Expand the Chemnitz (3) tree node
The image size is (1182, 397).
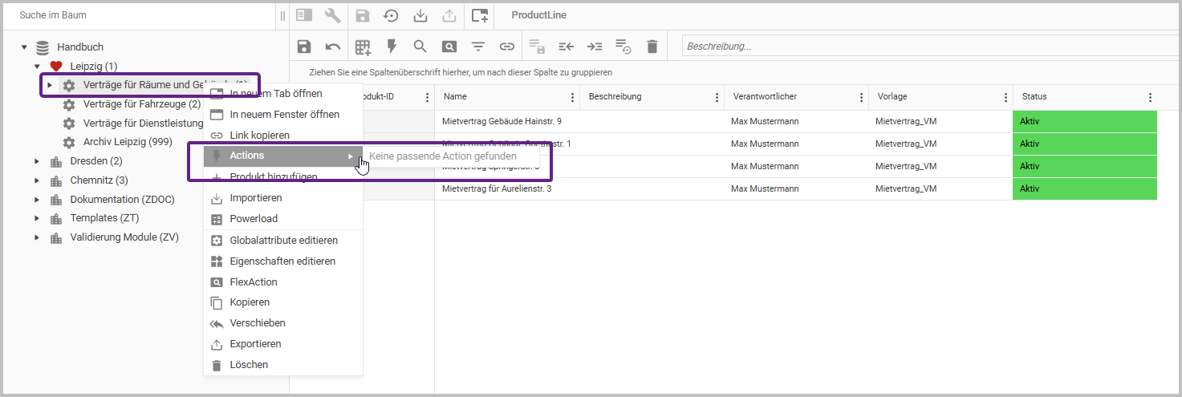click(36, 180)
